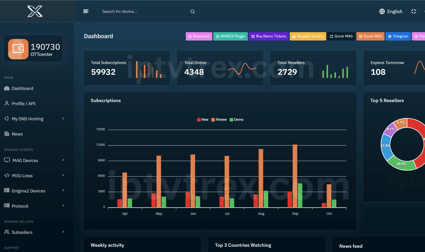The height and width of the screenshot is (252, 425).
Task: Click the News newspaper icon
Action: 7,134
